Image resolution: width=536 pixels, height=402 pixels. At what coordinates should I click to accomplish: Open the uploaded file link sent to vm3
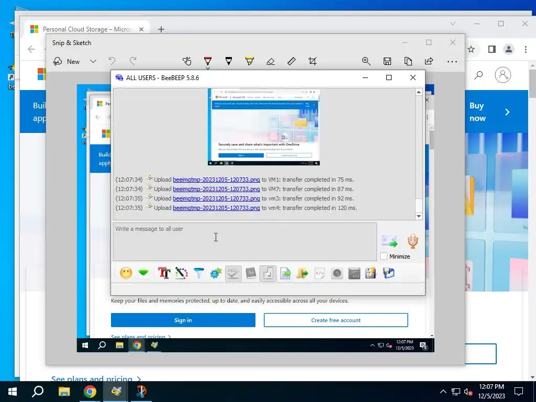click(216, 198)
